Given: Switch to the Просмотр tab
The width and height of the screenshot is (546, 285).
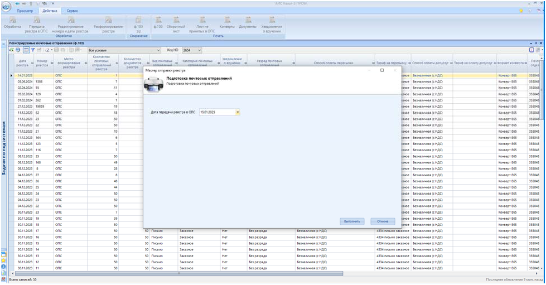Looking at the screenshot, I should (x=25, y=11).
